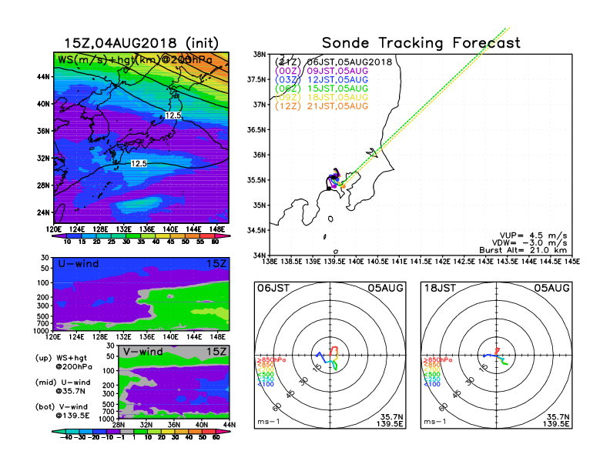
Task: Click legend entry "(21Z) 06JST,05AUG2018"
Action: (333, 62)
